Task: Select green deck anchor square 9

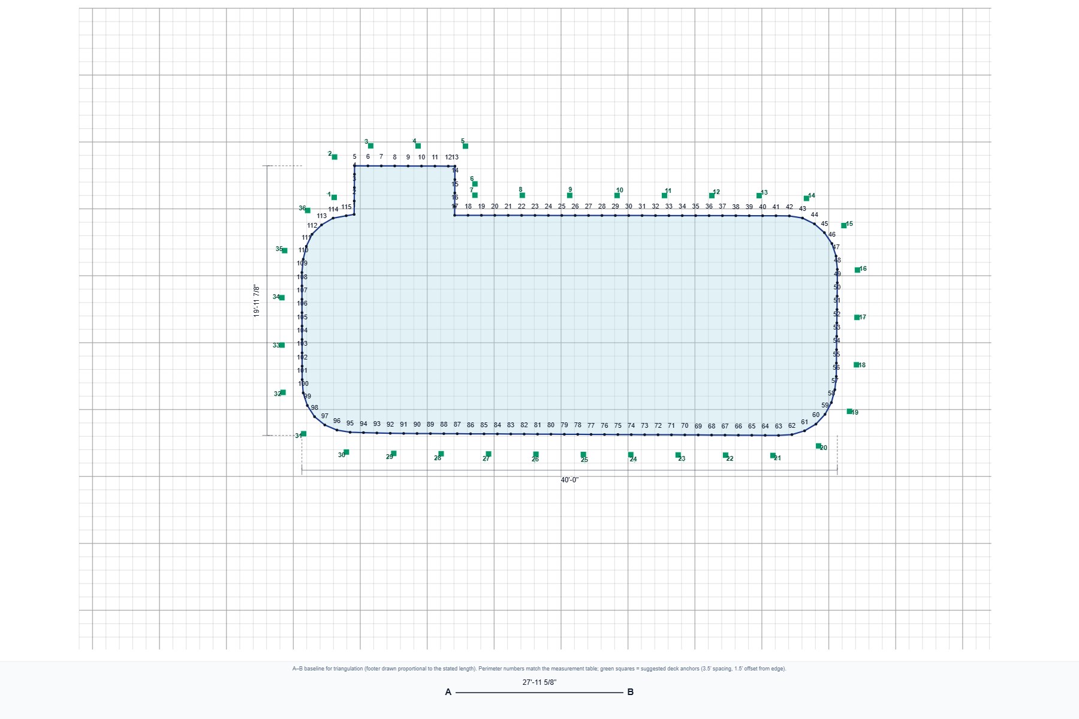Action: click(569, 195)
